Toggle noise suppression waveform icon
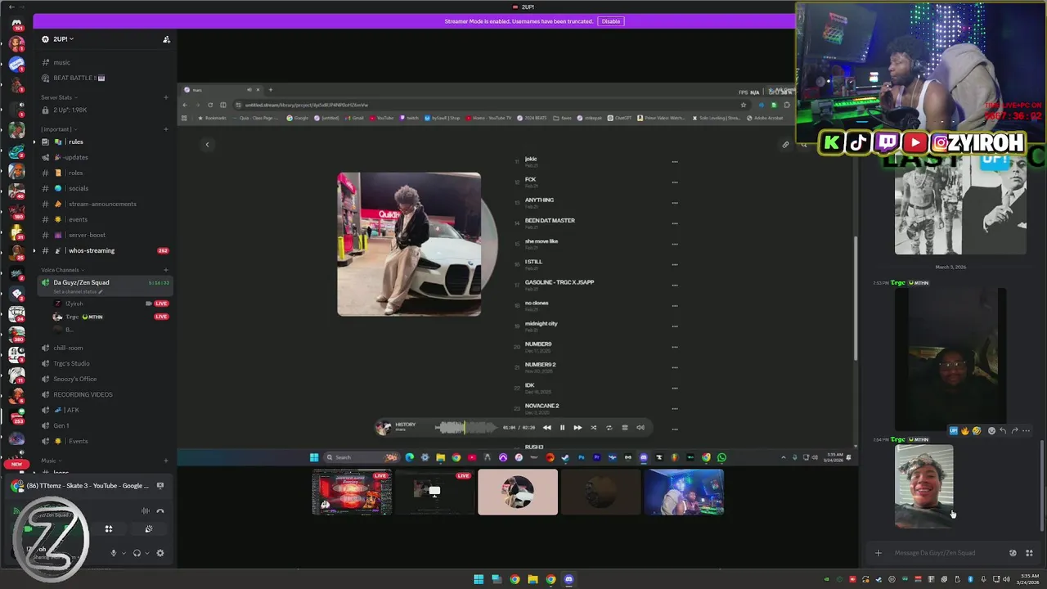Image resolution: width=1047 pixels, height=589 pixels. (x=146, y=511)
